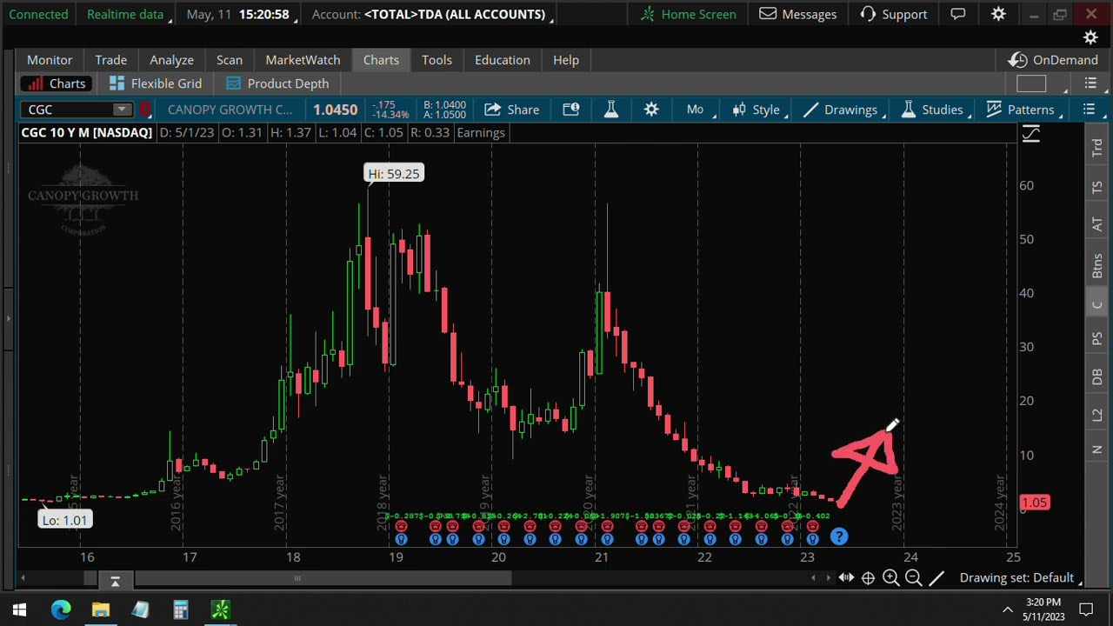The height and width of the screenshot is (626, 1113).
Task: Open the Drawing set: Default dropdown
Action: (1022, 578)
